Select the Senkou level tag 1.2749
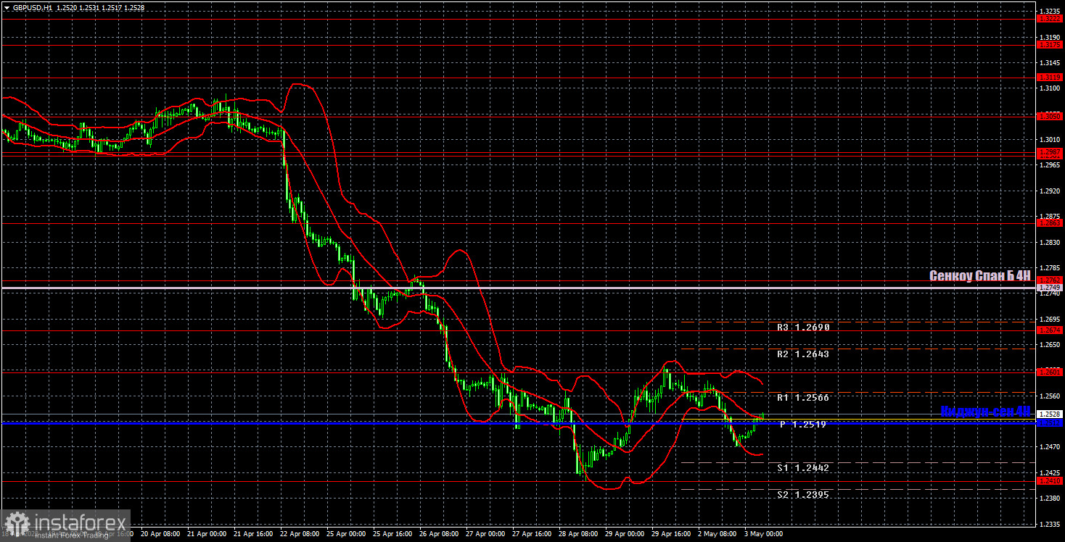The image size is (1065, 542). pyautogui.click(x=1050, y=288)
